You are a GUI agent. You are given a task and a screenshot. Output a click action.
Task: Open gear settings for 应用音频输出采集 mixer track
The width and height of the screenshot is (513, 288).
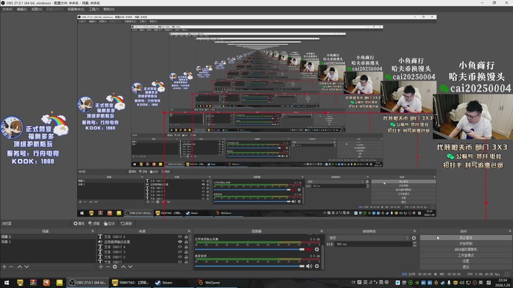(x=317, y=249)
